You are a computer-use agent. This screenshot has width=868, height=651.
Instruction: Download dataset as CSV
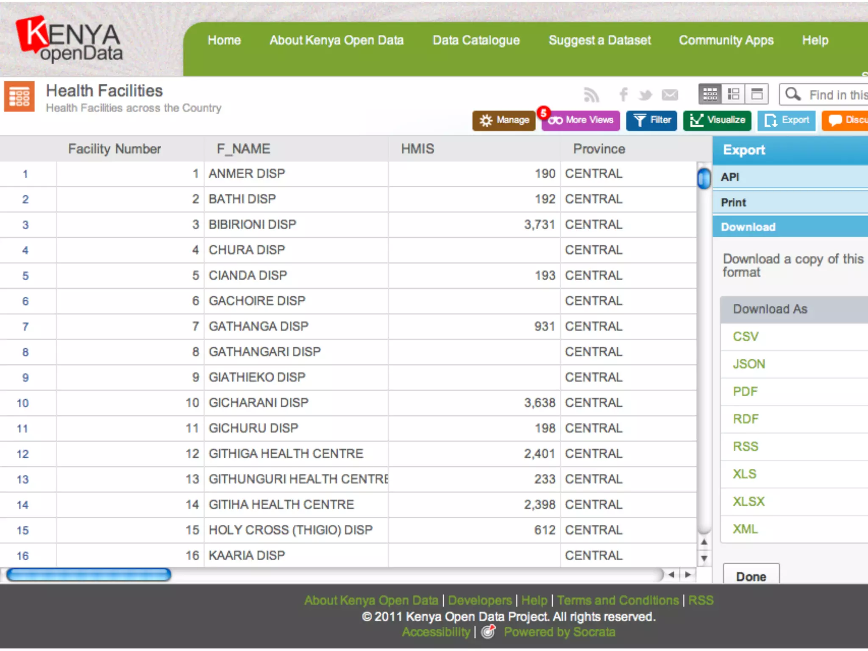coord(746,337)
